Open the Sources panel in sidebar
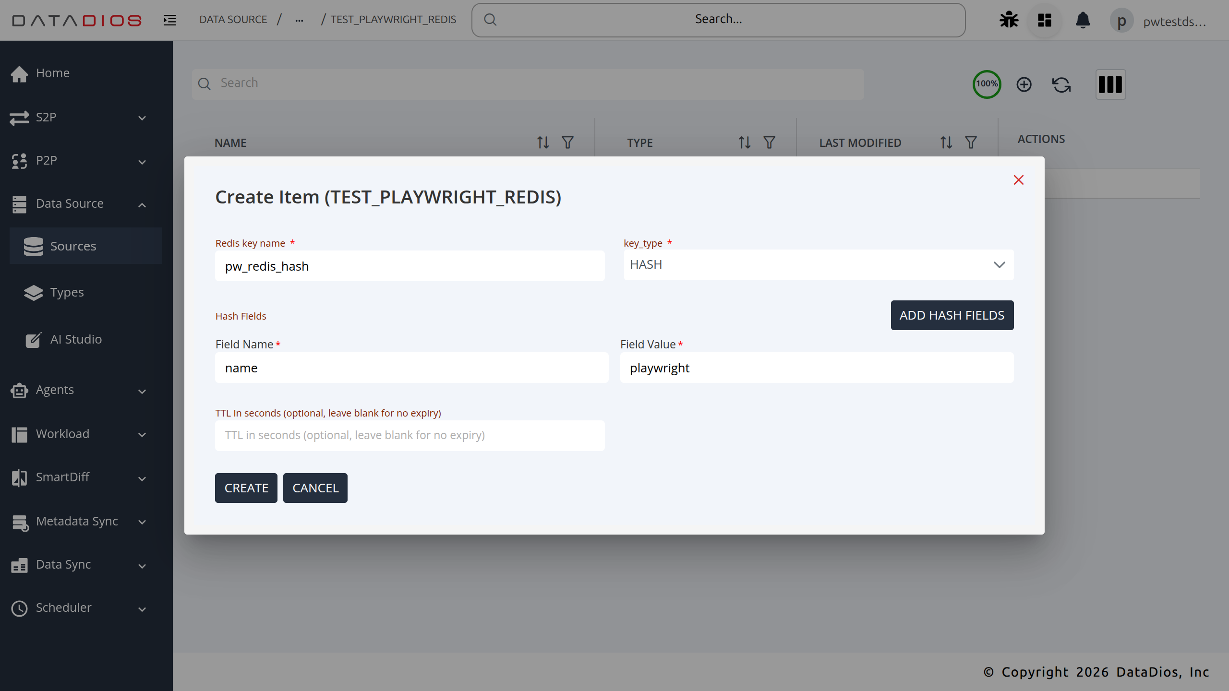Viewport: 1229px width, 691px height. tap(73, 246)
